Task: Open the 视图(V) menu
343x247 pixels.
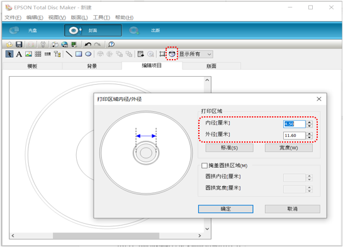Action: (x=57, y=18)
